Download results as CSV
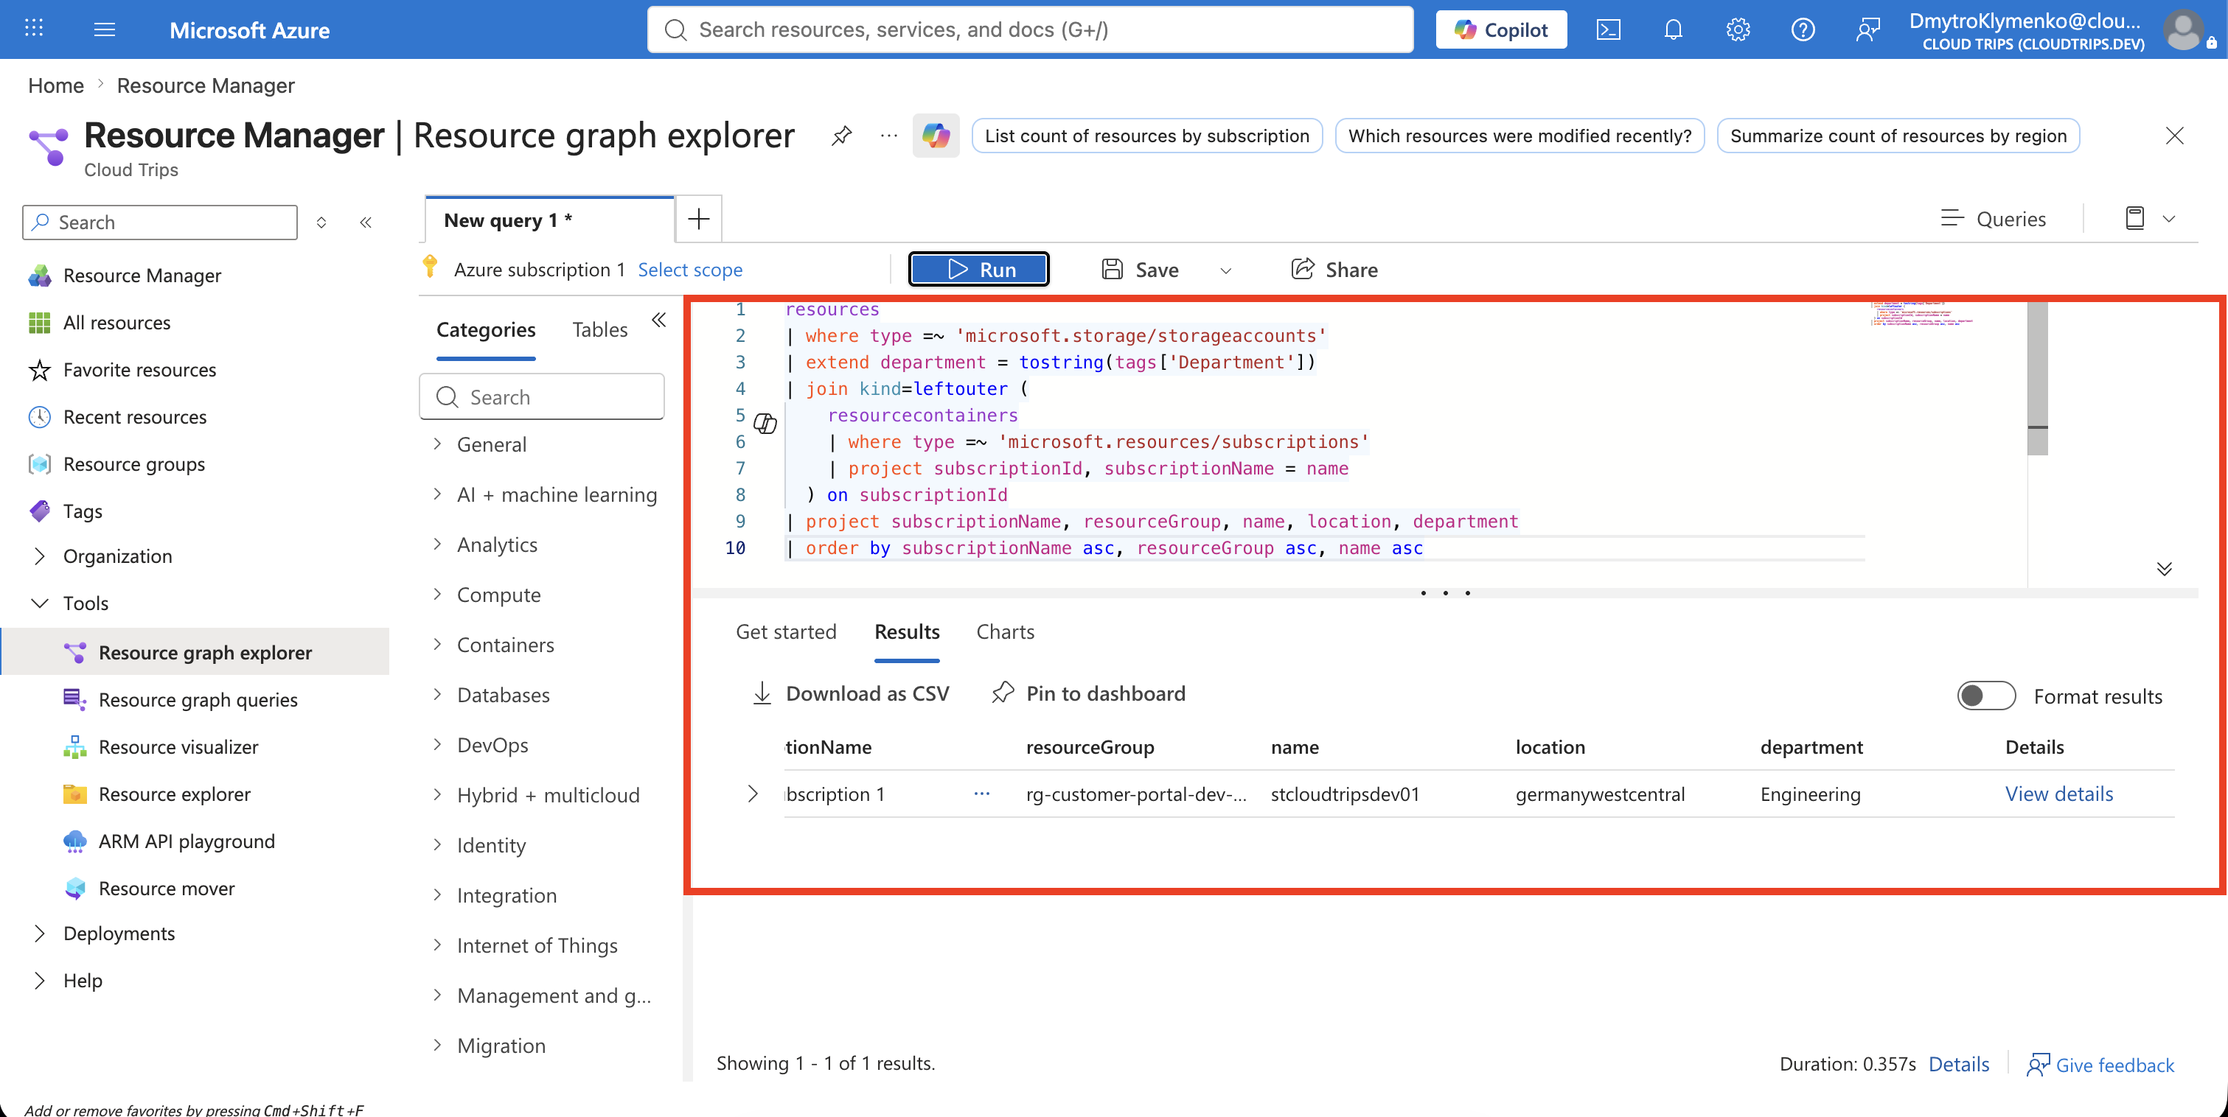The height and width of the screenshot is (1117, 2228). click(x=851, y=693)
